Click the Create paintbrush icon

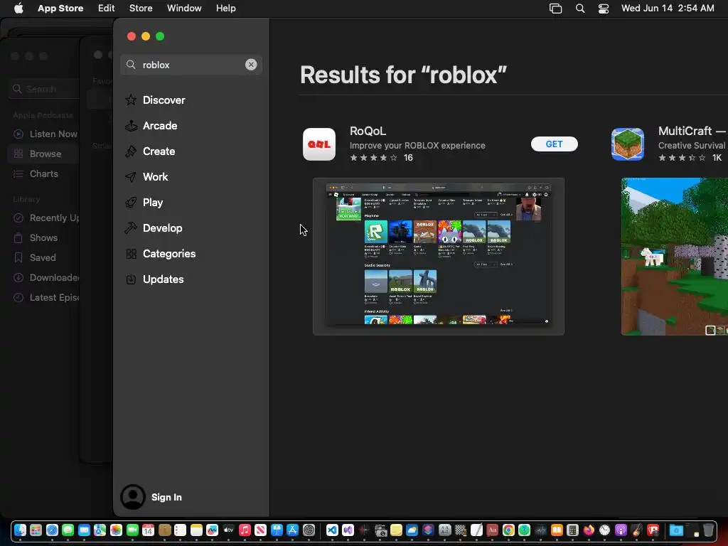[131, 151]
